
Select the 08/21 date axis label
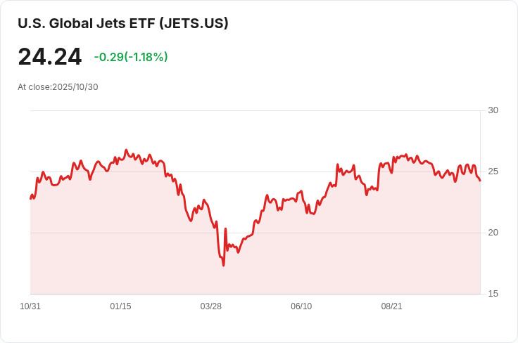[x=391, y=306]
